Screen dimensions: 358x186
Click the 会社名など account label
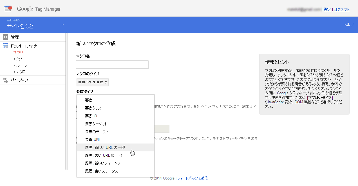[14, 20]
